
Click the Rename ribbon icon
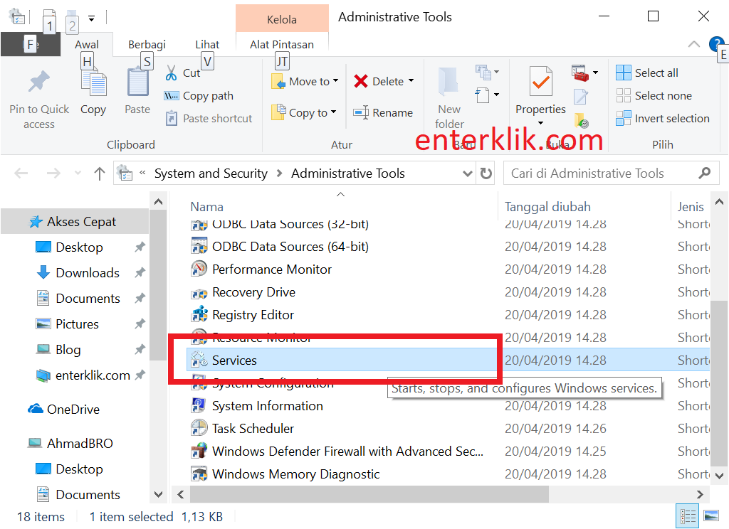[x=361, y=112]
